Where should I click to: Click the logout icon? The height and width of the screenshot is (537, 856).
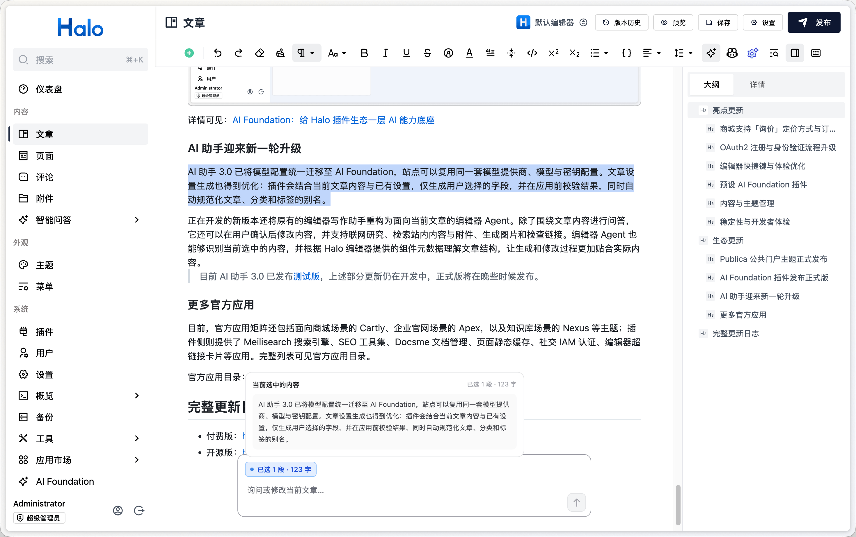[x=139, y=510]
